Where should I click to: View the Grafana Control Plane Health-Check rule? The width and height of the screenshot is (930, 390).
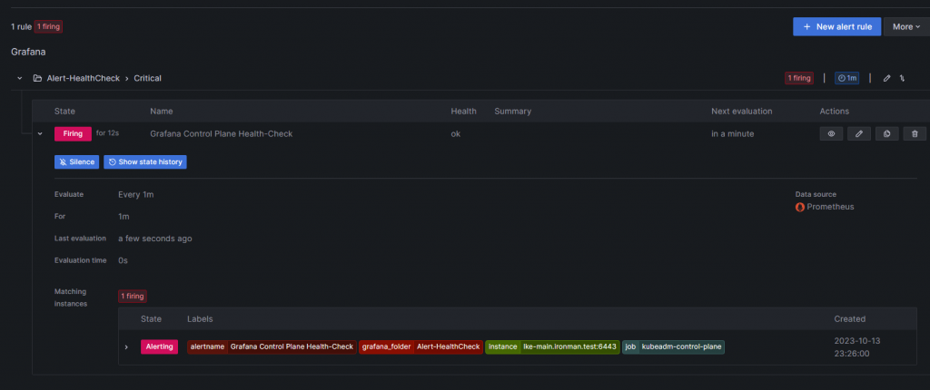click(831, 134)
